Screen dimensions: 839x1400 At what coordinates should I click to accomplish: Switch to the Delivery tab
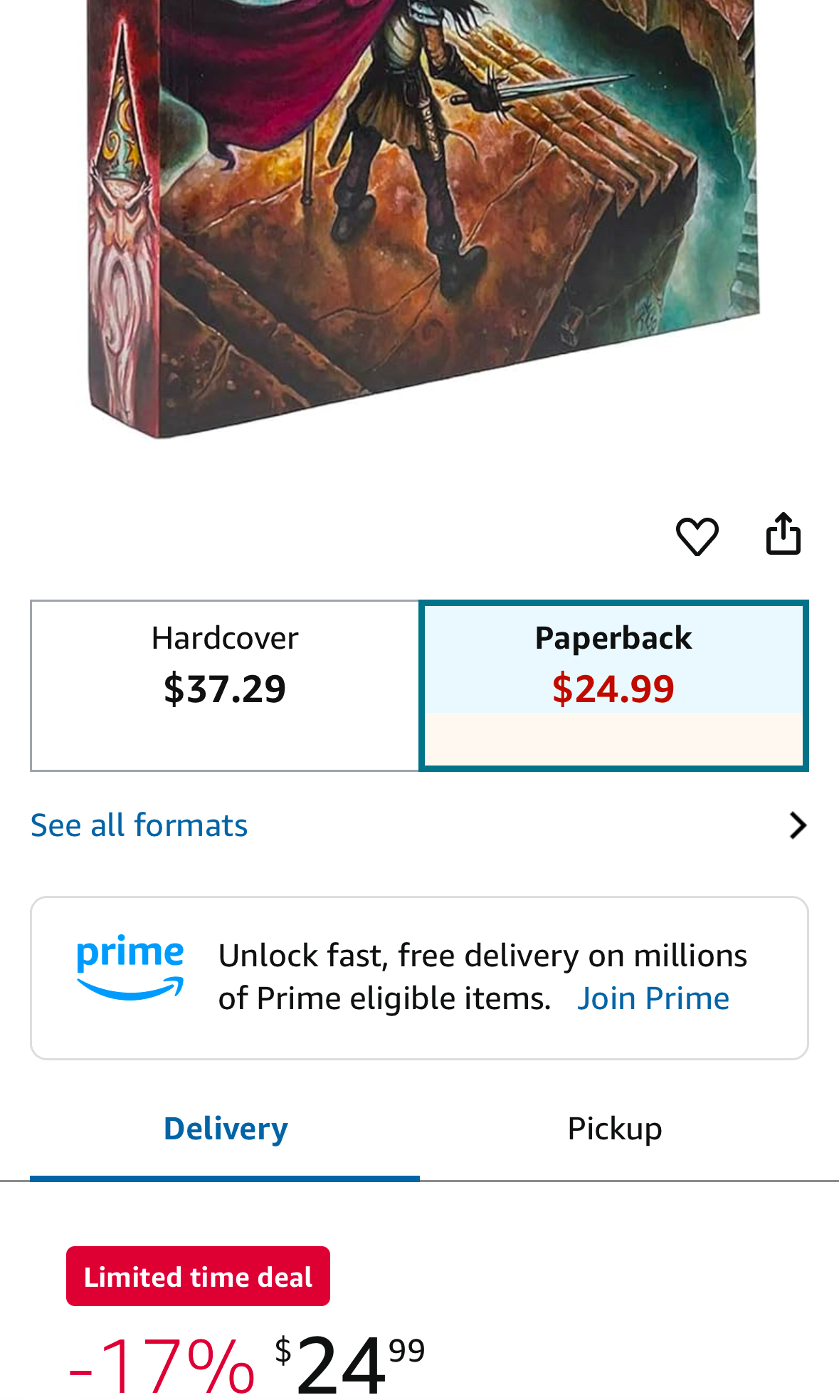click(x=225, y=1129)
